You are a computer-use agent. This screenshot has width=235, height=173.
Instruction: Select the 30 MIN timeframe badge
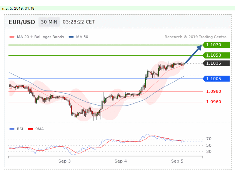(49, 22)
